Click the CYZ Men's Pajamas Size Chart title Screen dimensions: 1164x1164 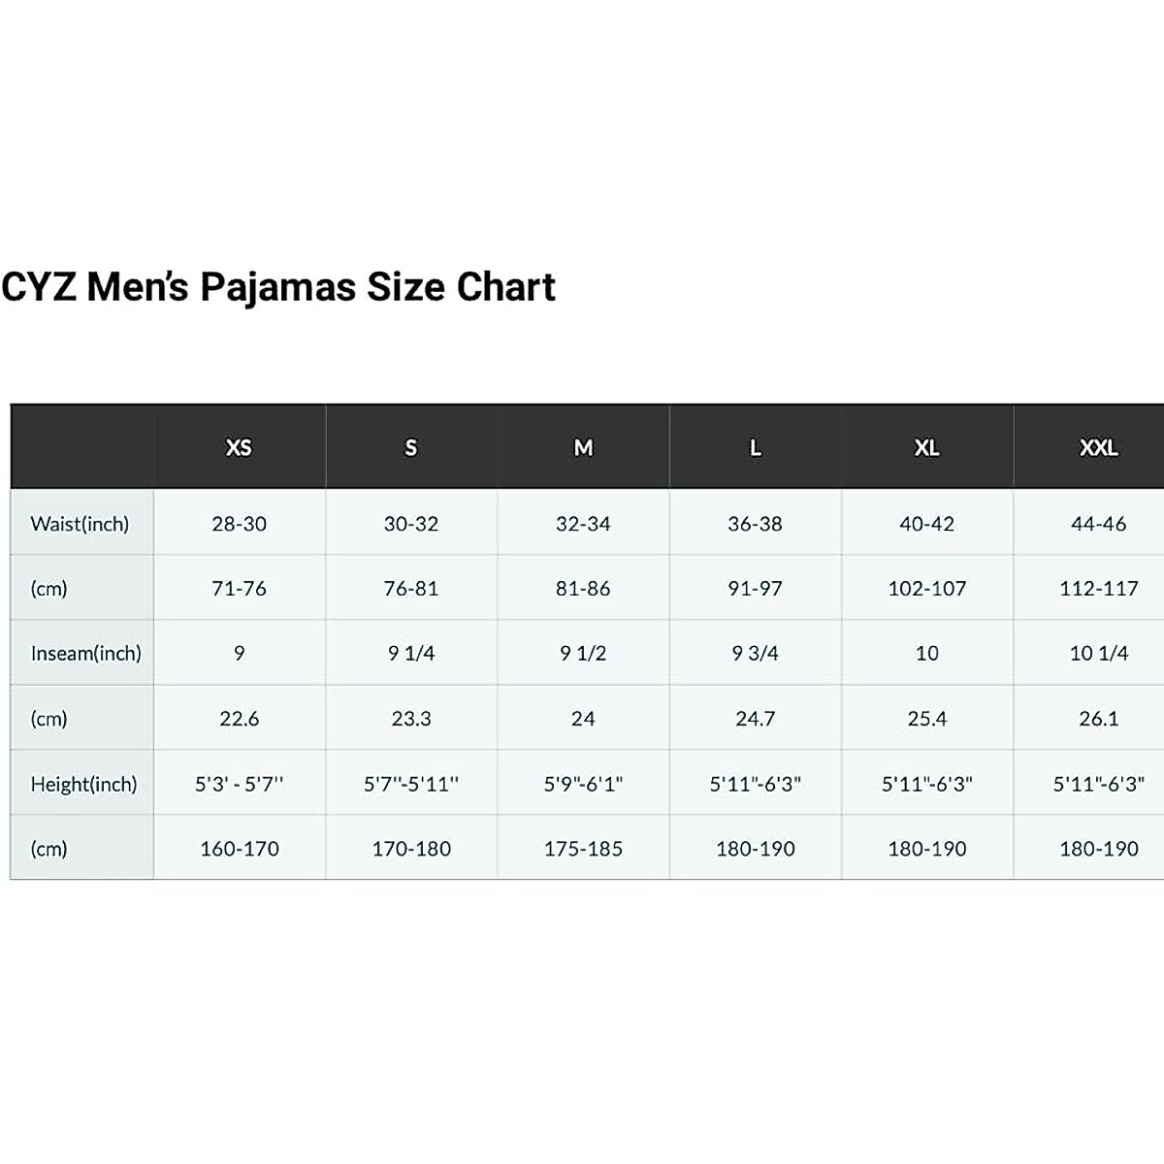coord(278,287)
